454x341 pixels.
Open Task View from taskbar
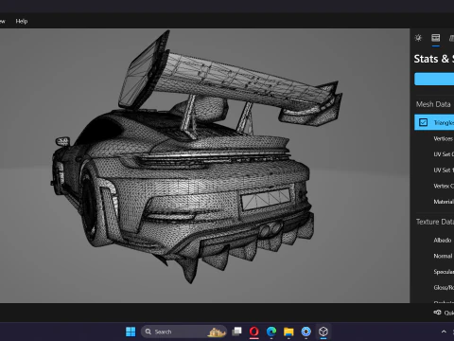pos(236,332)
